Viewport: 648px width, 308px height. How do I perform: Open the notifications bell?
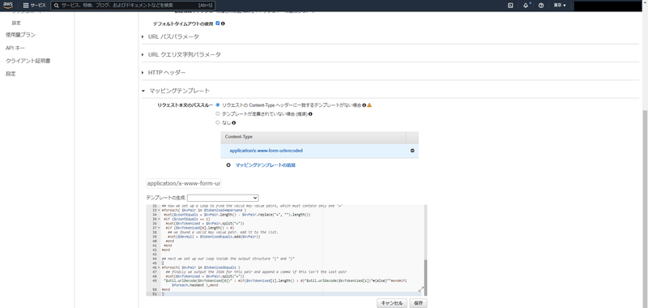pos(526,6)
